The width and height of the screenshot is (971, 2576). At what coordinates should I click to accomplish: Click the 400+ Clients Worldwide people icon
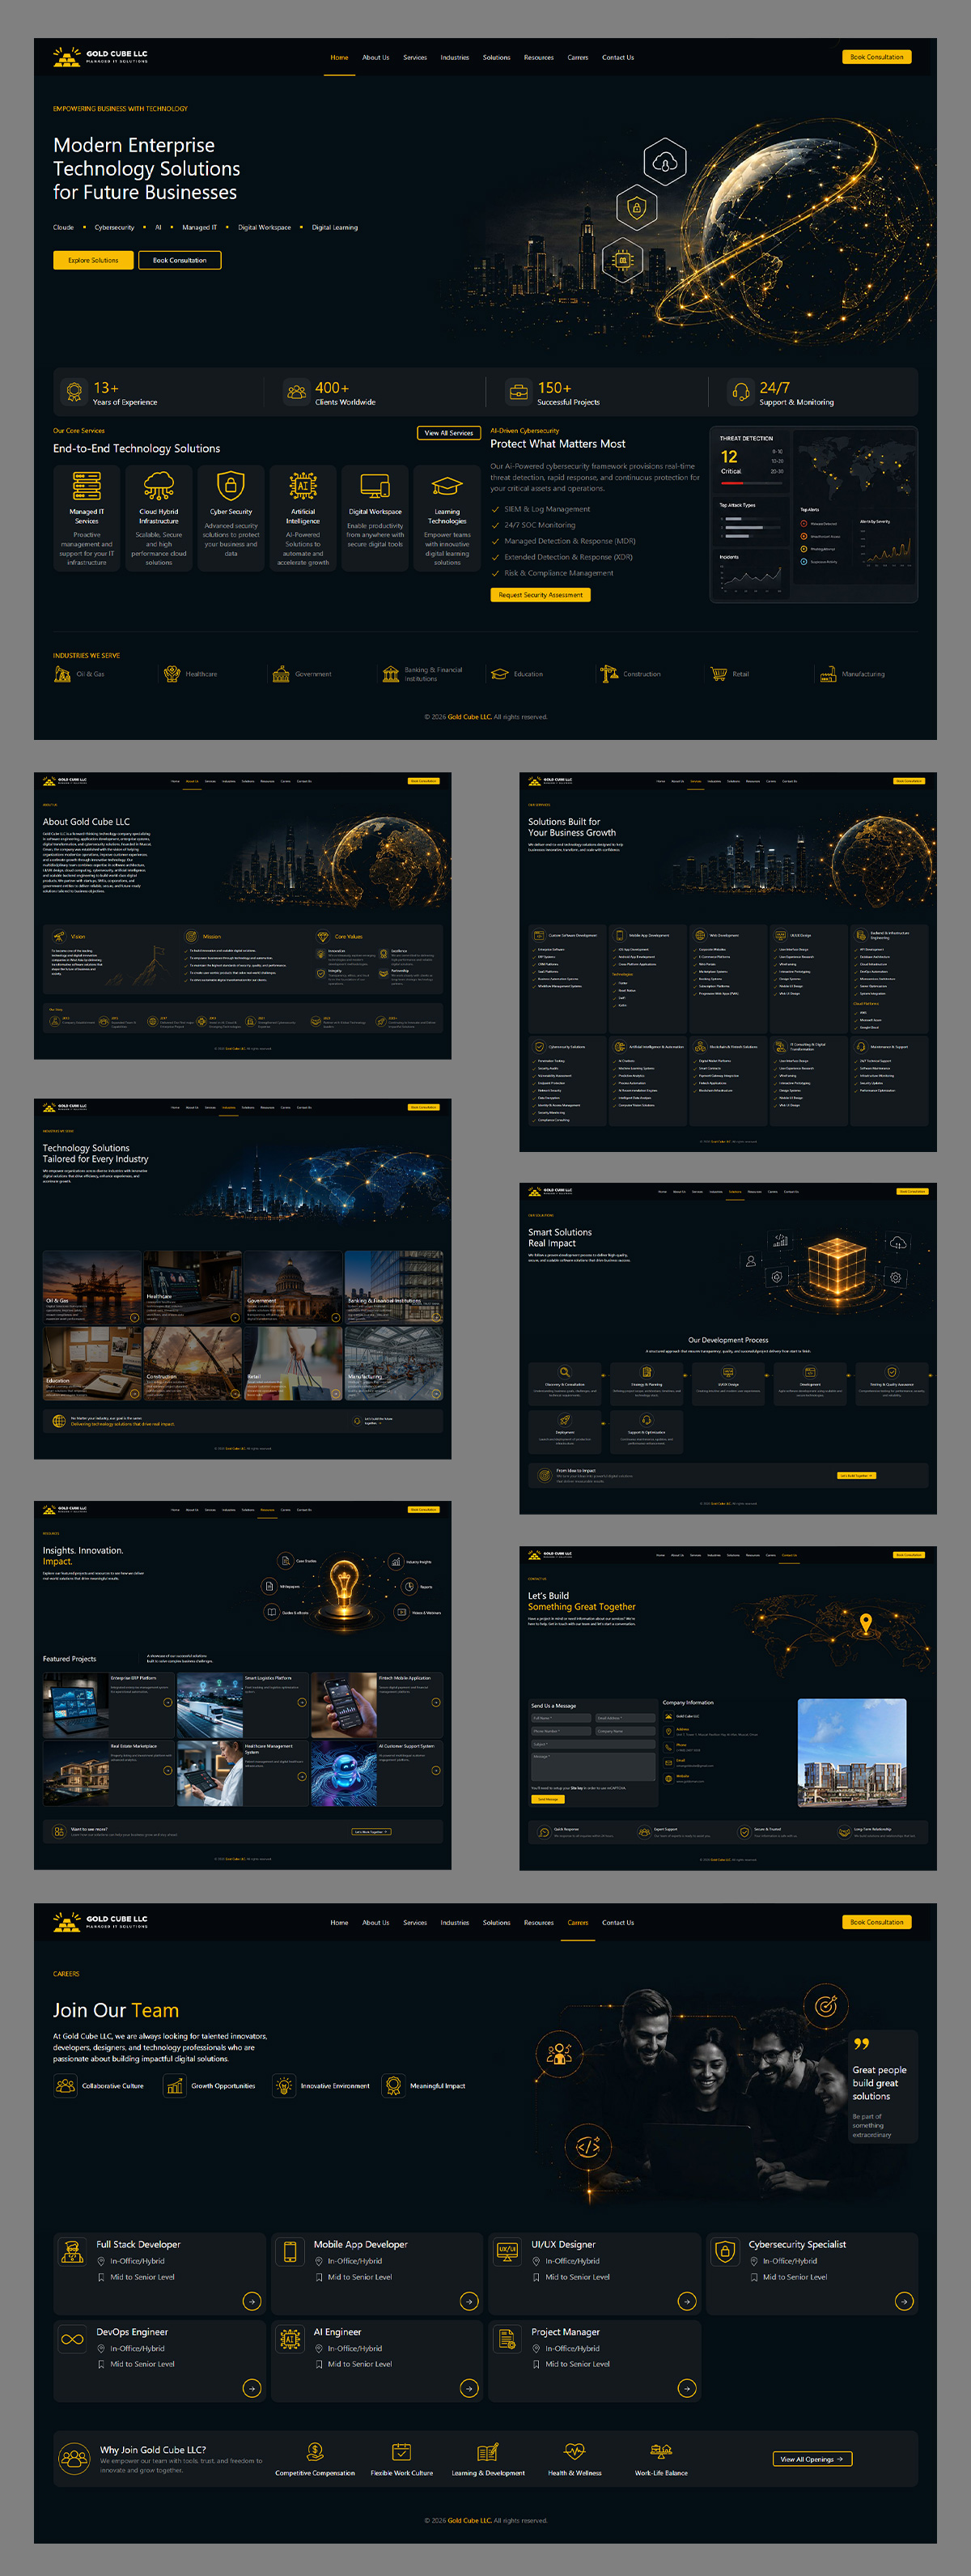[297, 392]
